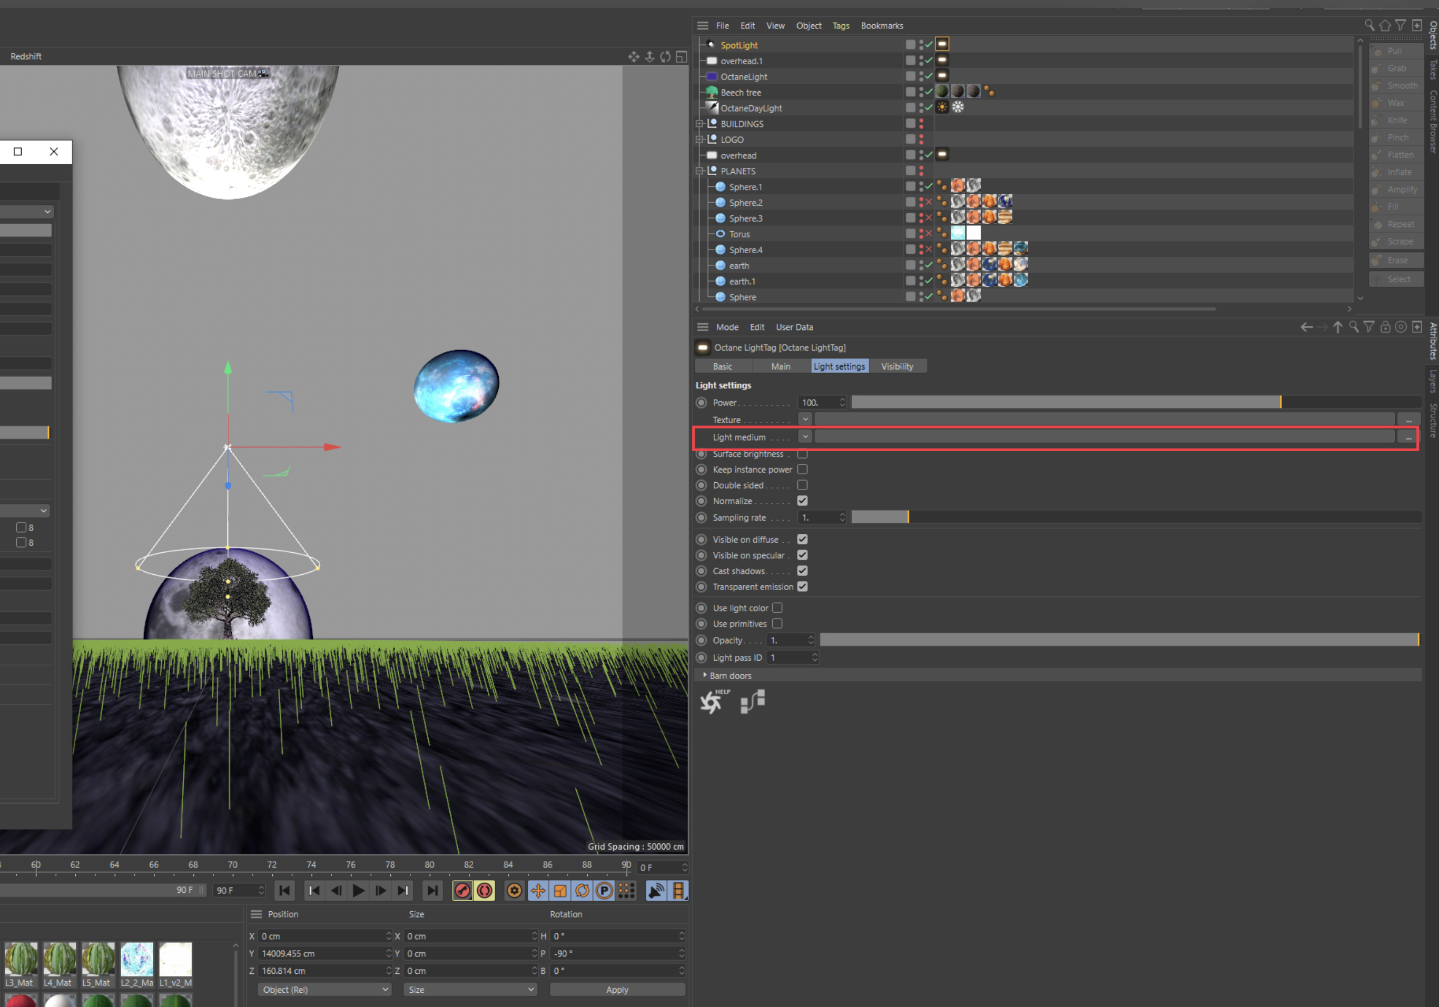
Task: Enable the Position keyframe move icon
Action: click(x=538, y=891)
